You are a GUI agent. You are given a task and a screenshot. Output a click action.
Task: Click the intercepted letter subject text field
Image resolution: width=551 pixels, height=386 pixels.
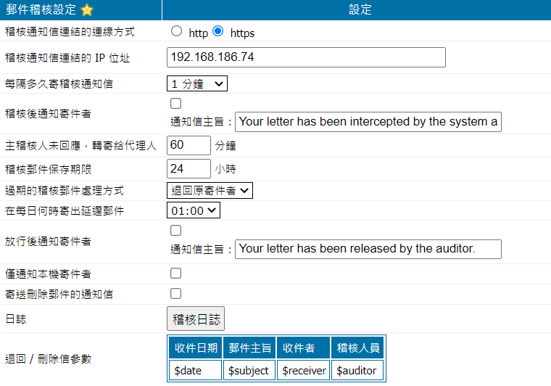(368, 122)
